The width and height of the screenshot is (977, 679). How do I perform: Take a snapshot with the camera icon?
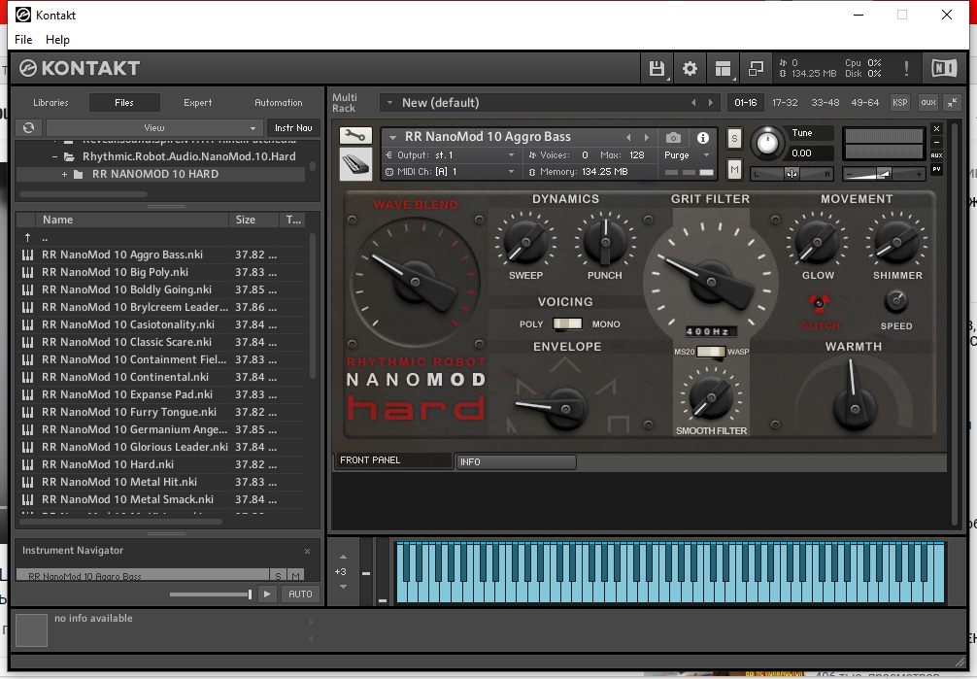pos(673,137)
